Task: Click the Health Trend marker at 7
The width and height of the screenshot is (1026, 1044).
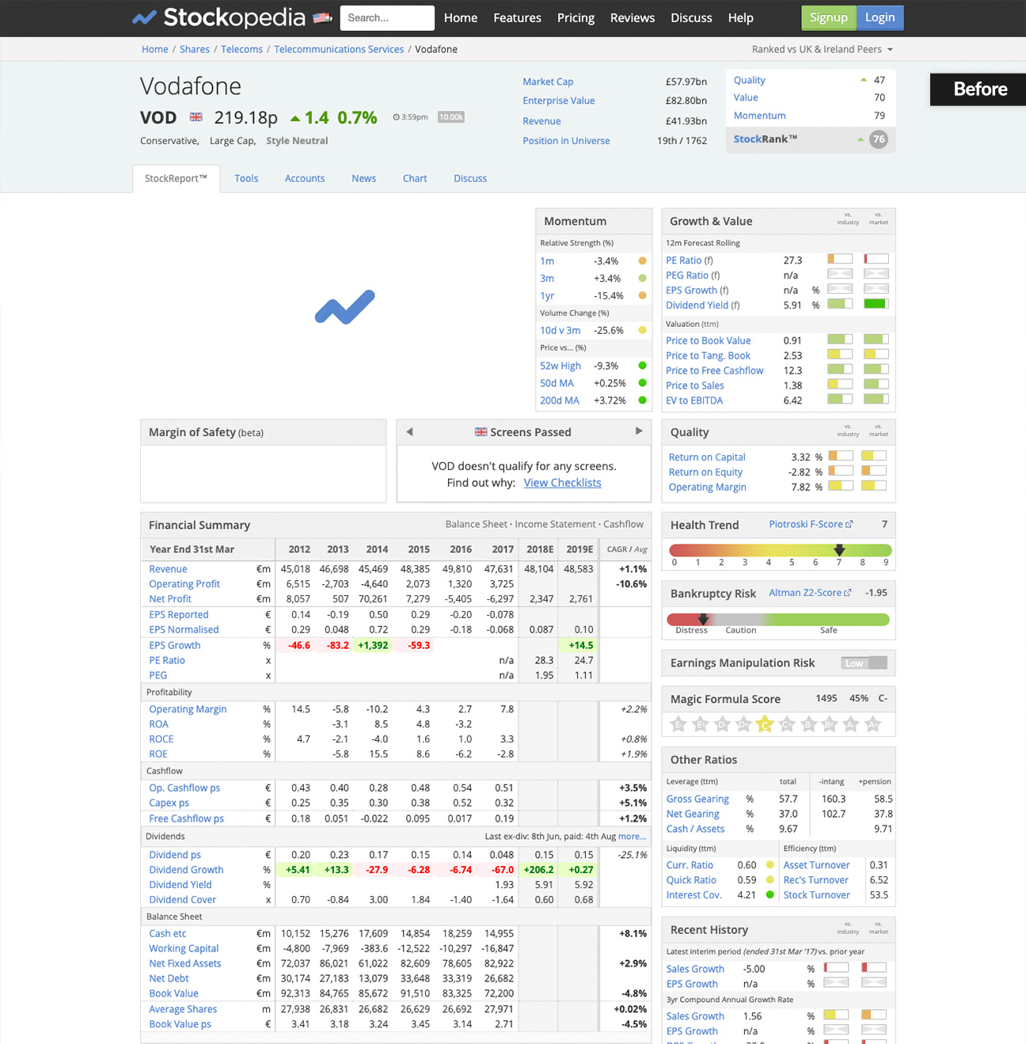Action: [839, 550]
